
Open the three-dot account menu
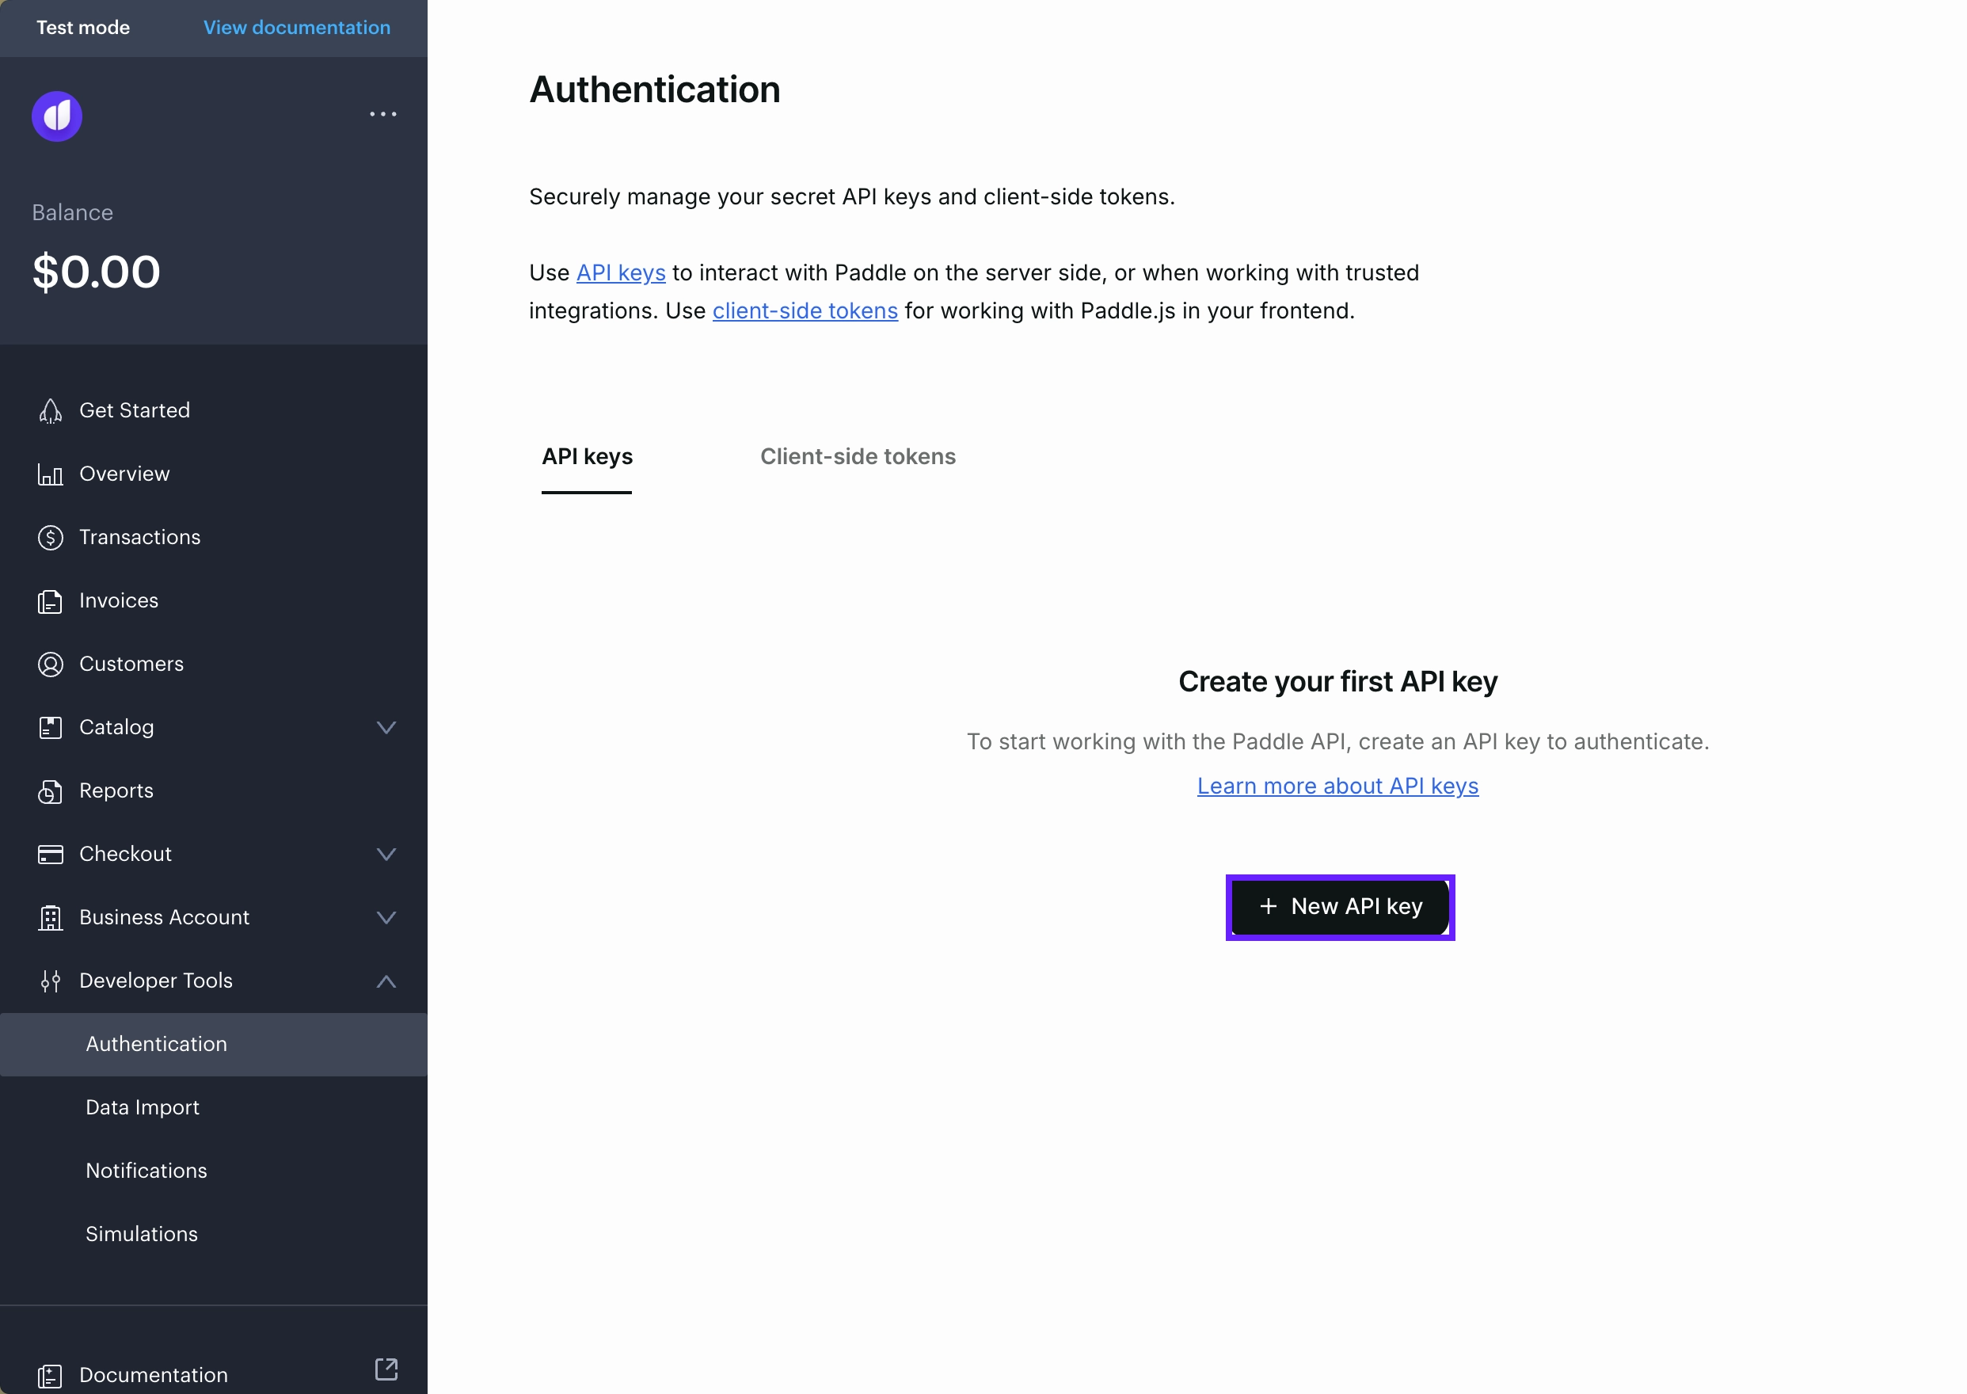tap(382, 113)
